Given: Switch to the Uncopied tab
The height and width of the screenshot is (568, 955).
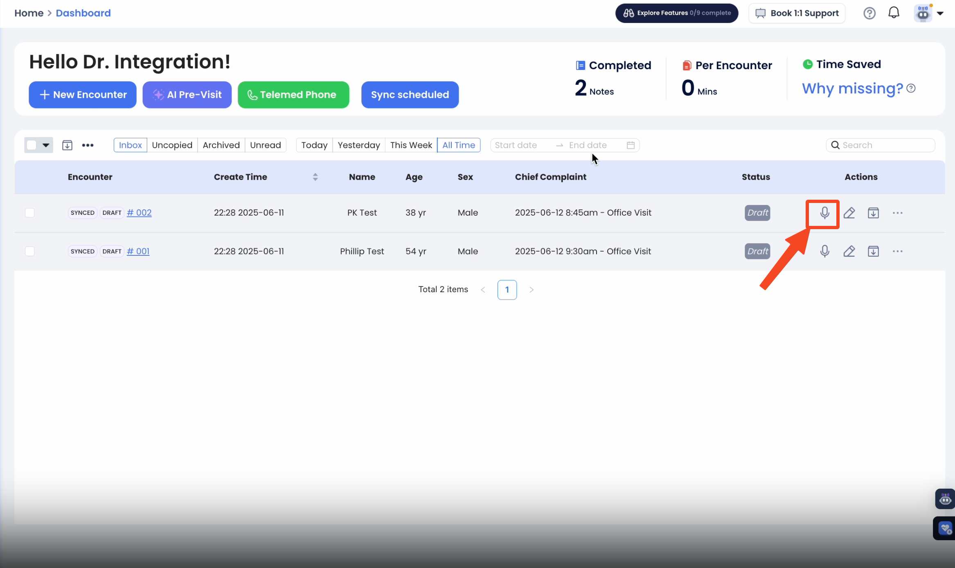Looking at the screenshot, I should click(172, 145).
